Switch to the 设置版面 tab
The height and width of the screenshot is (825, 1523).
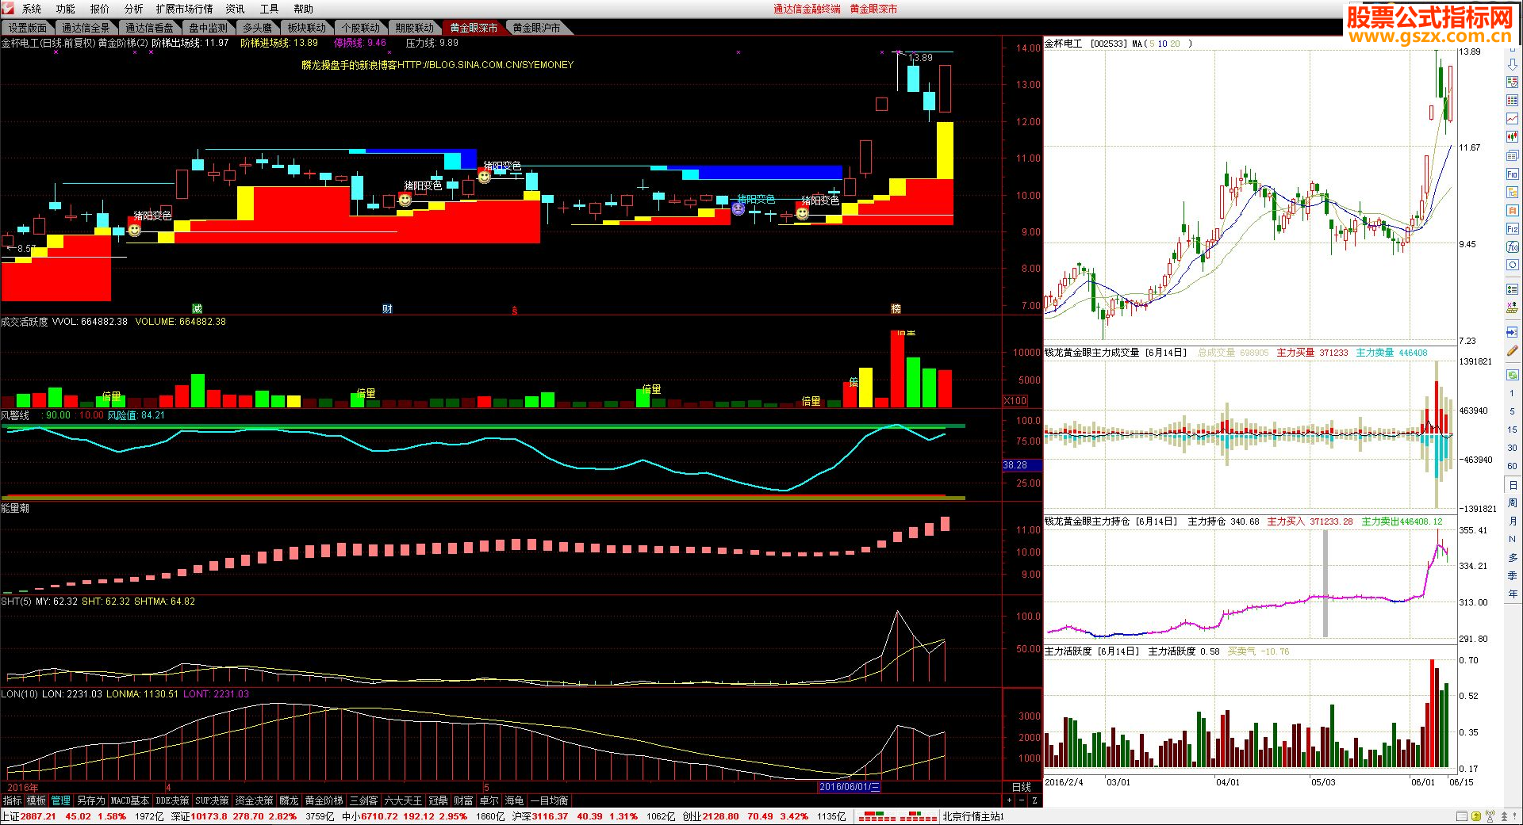[28, 28]
